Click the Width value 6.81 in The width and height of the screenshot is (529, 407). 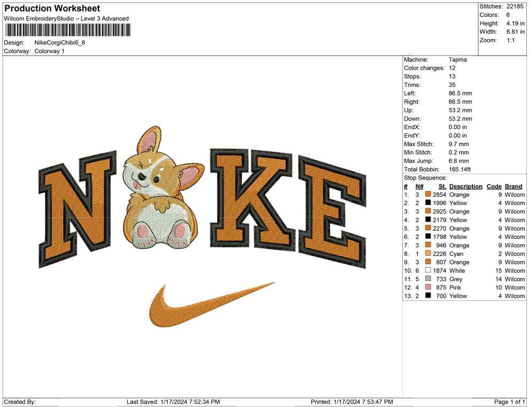click(x=515, y=32)
